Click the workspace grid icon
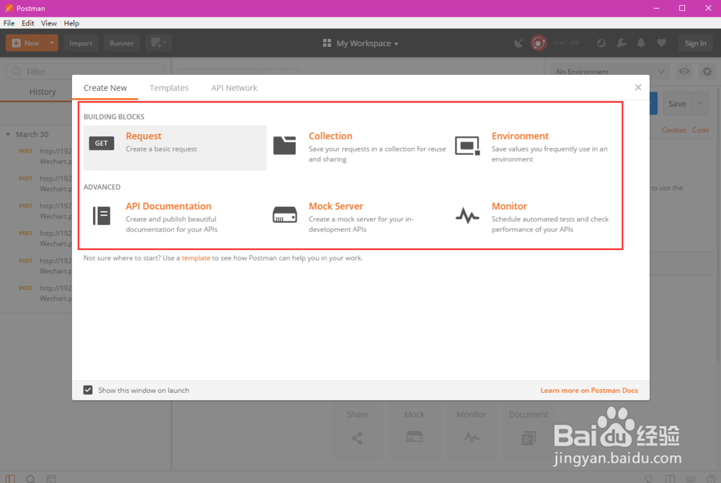 (x=327, y=43)
